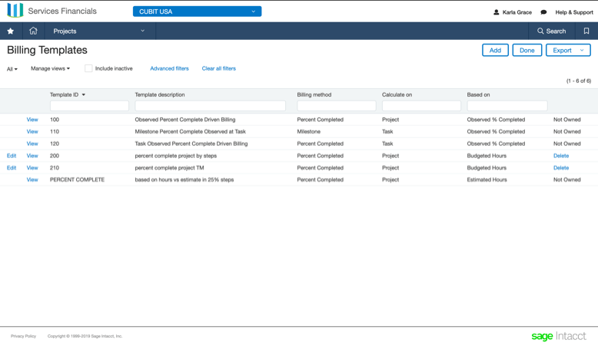Select 'based on hours vs estimate in 25% steps'

click(184, 180)
